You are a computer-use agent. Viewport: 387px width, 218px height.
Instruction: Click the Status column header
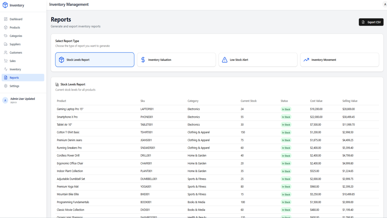pos(284,101)
